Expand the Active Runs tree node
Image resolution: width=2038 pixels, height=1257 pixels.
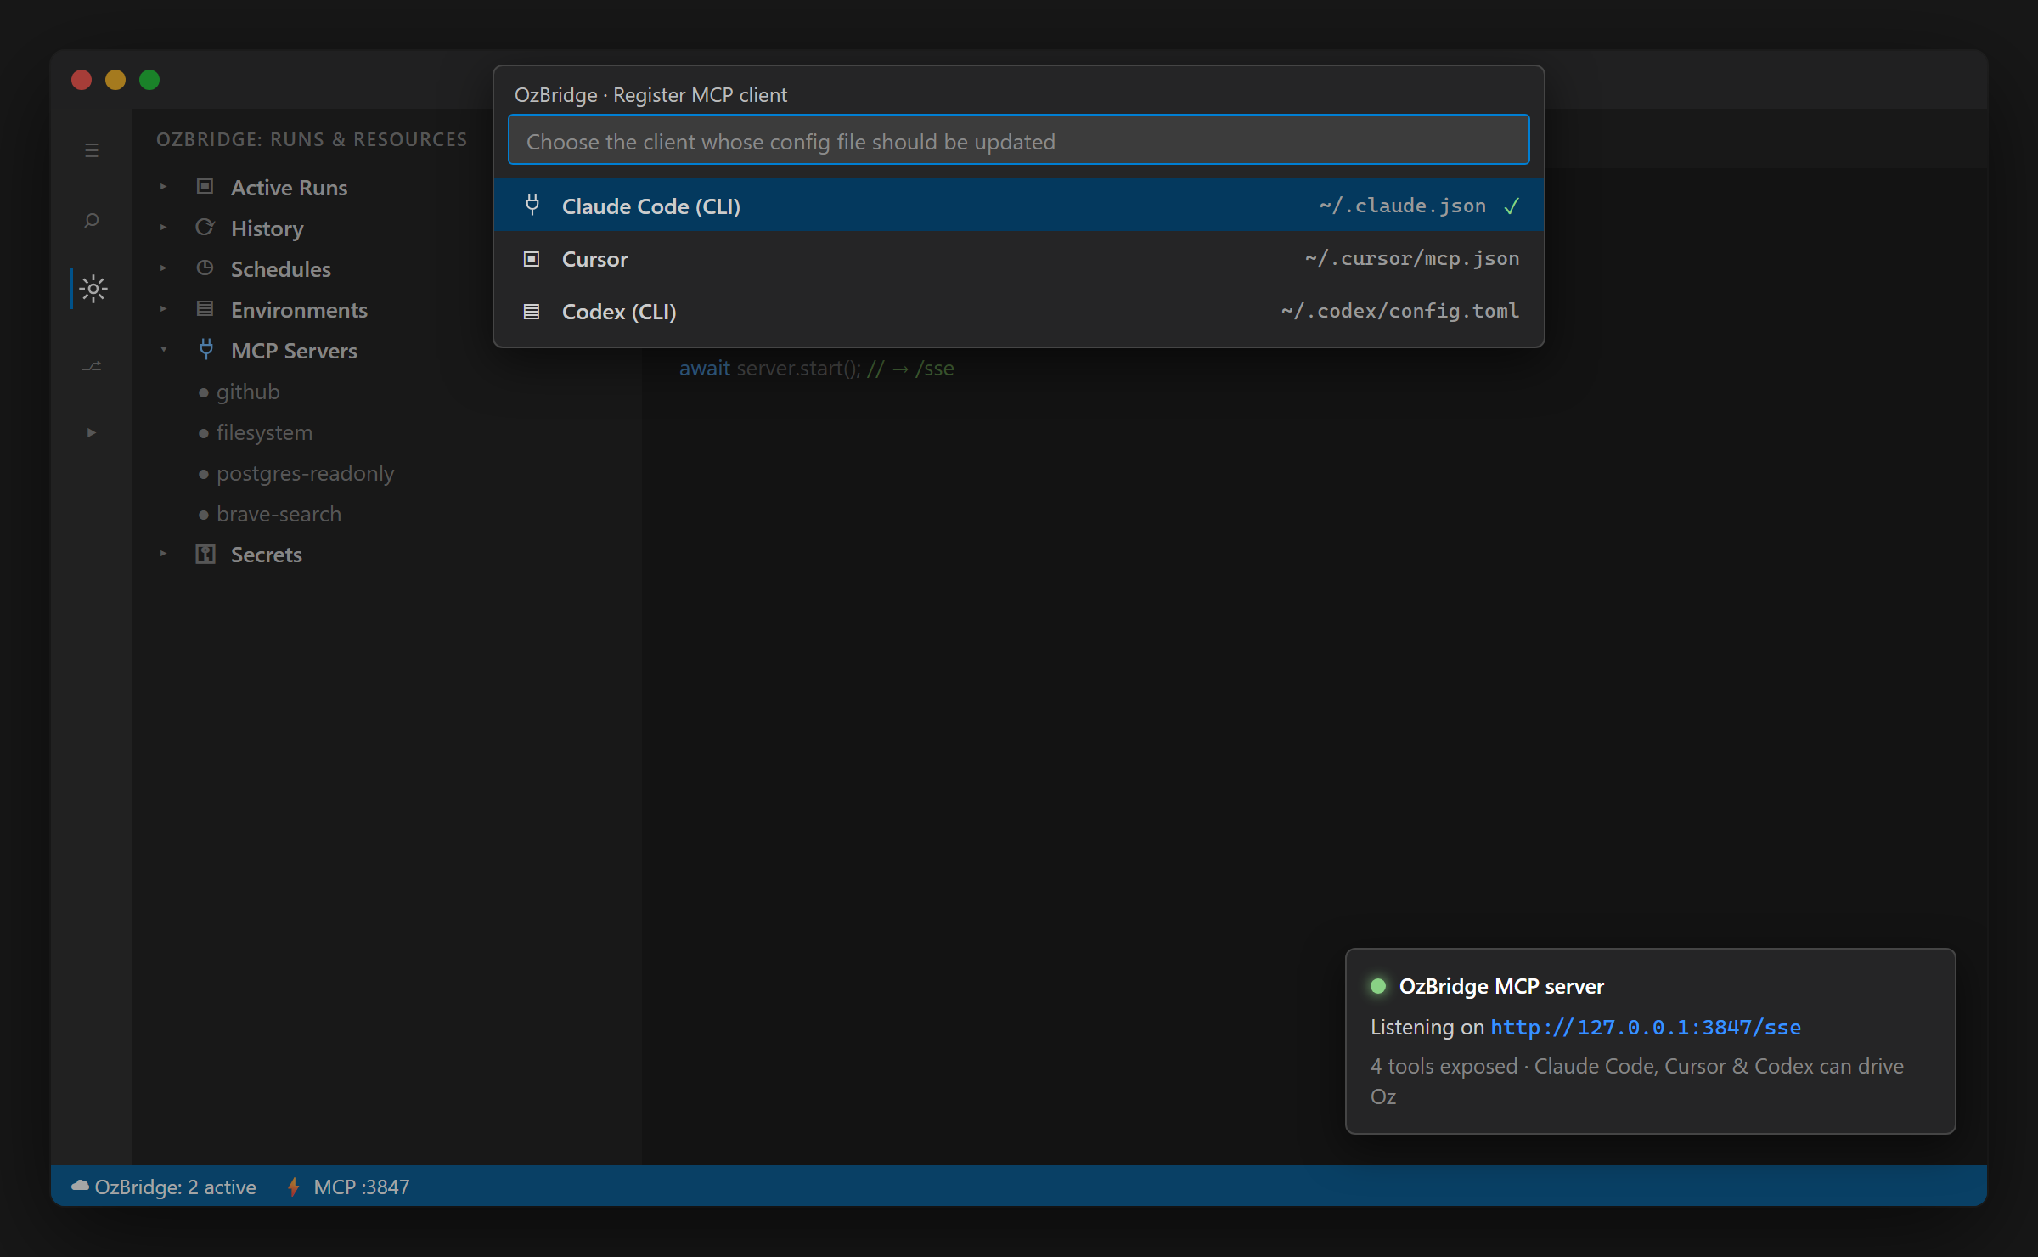tap(163, 186)
